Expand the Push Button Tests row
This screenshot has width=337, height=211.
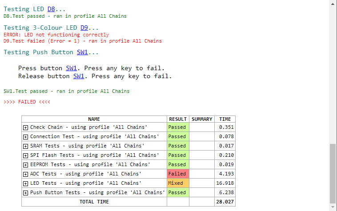tap(25, 193)
